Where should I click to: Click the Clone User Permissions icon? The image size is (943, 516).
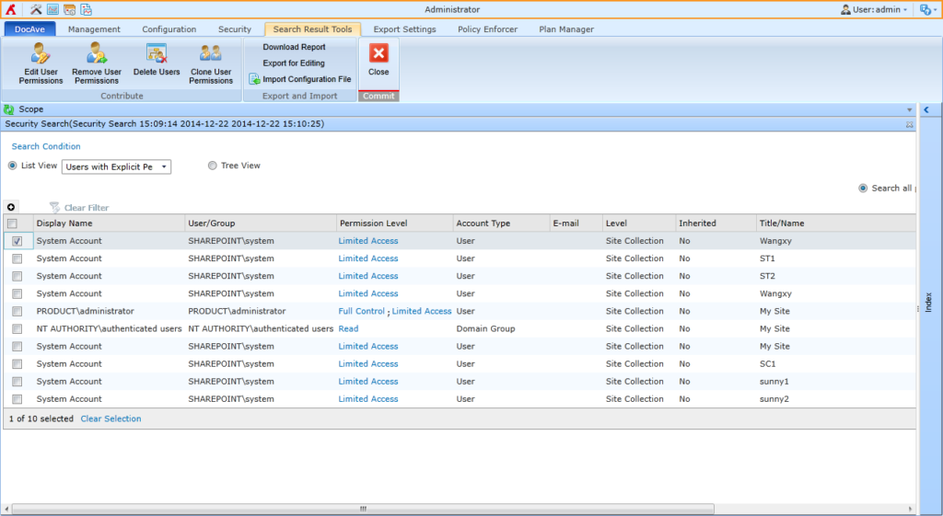coord(211,53)
